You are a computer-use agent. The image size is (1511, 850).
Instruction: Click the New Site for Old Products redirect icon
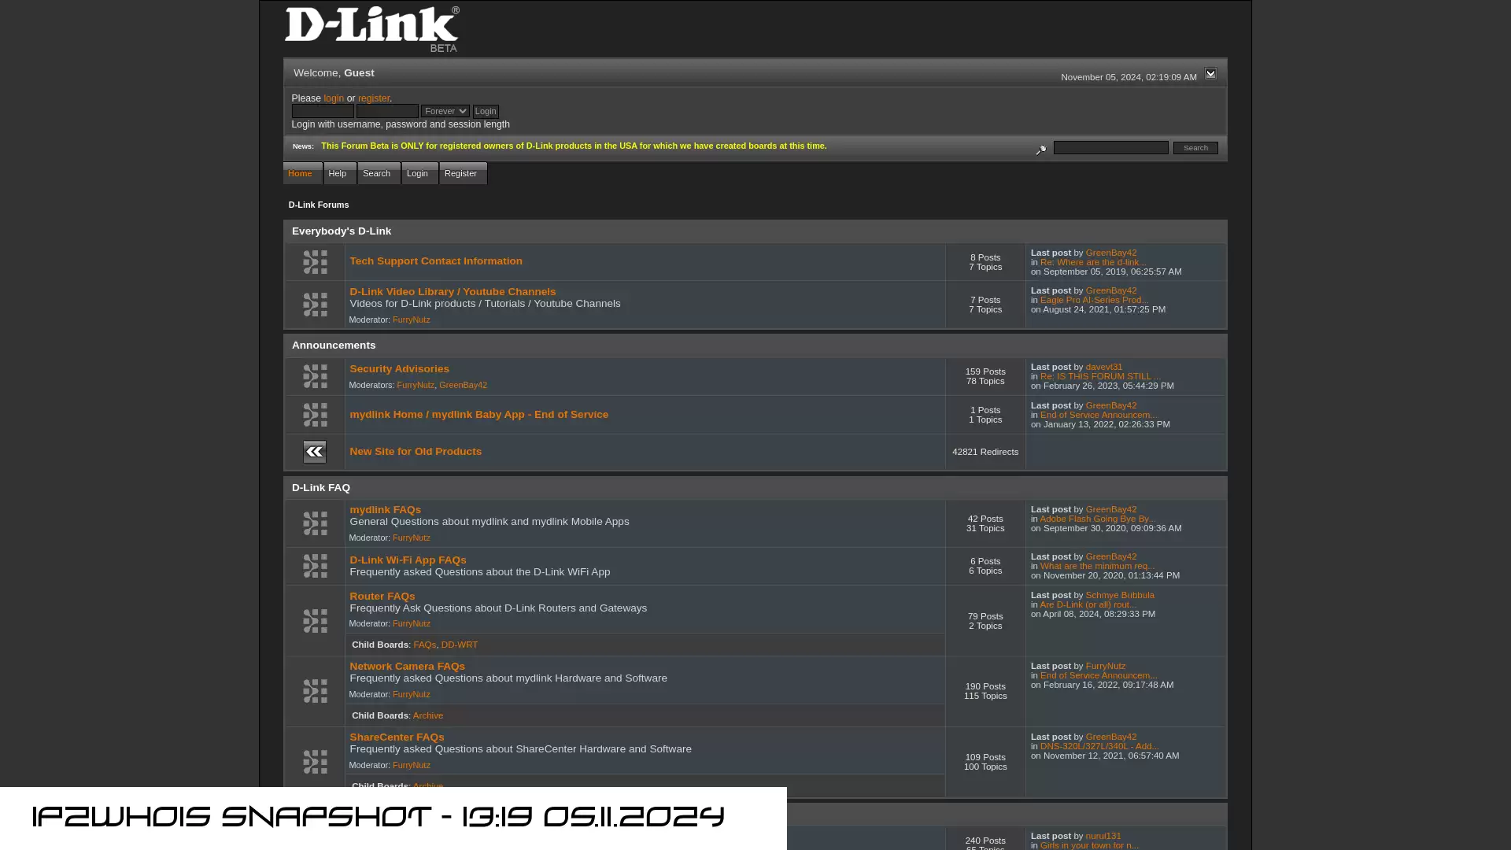coord(315,452)
